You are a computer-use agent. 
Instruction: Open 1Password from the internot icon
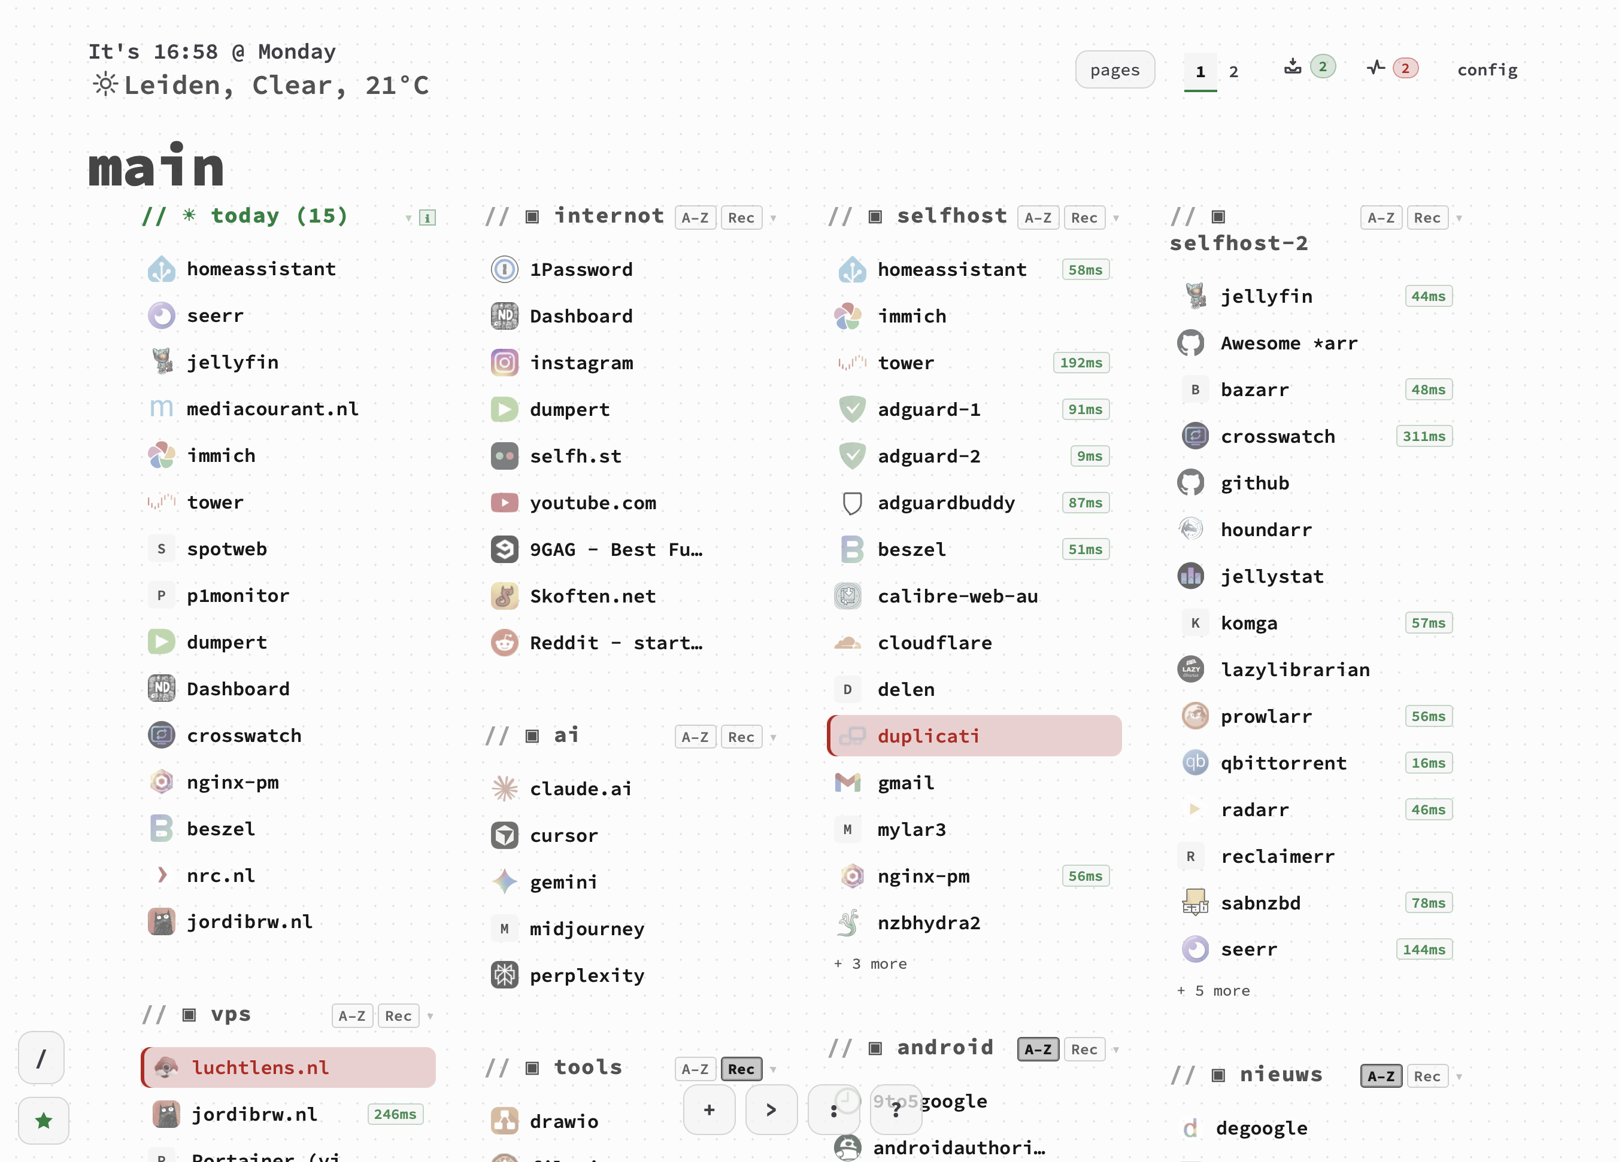[504, 270]
